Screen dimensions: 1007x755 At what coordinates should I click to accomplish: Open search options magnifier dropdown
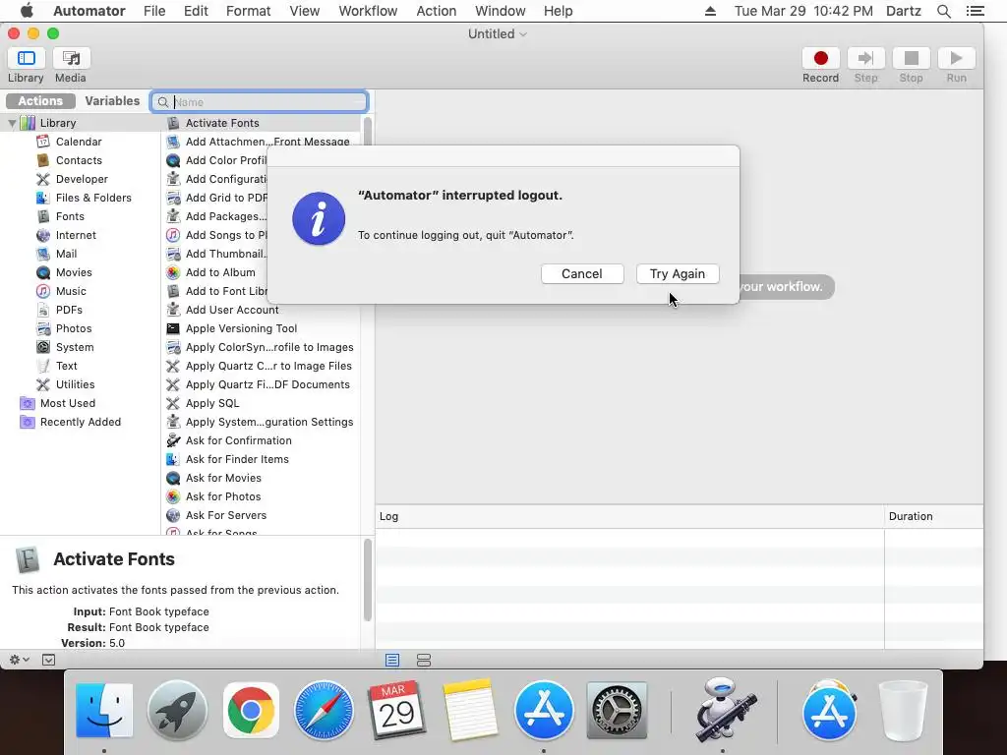[163, 102]
